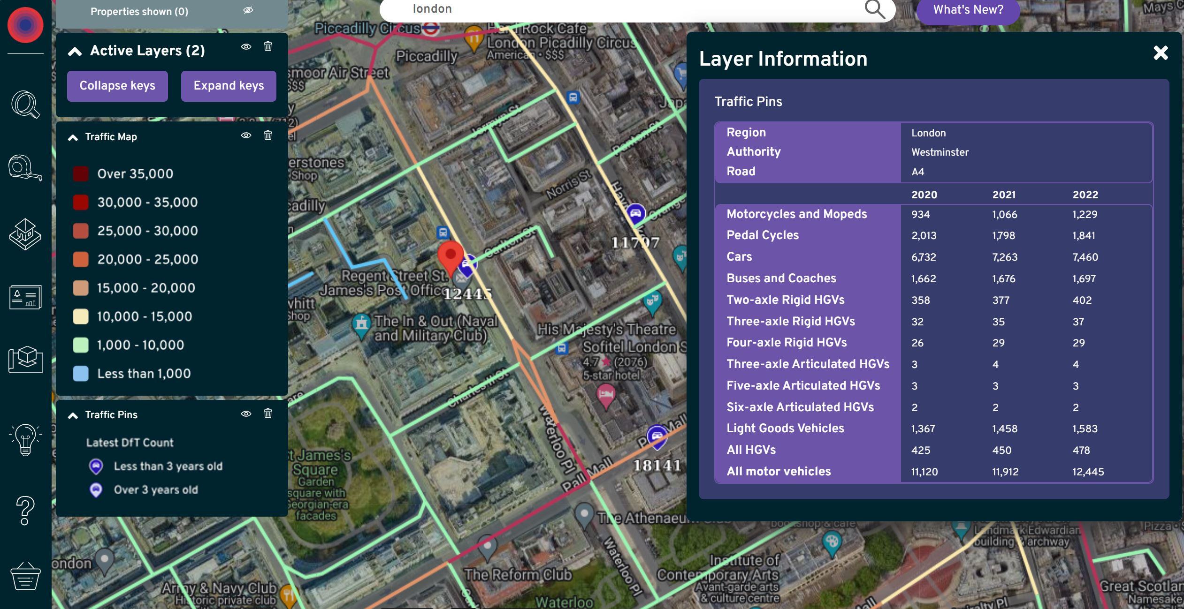Collapse the Active Layers panel
Image resolution: width=1184 pixels, height=609 pixels.
click(74, 51)
